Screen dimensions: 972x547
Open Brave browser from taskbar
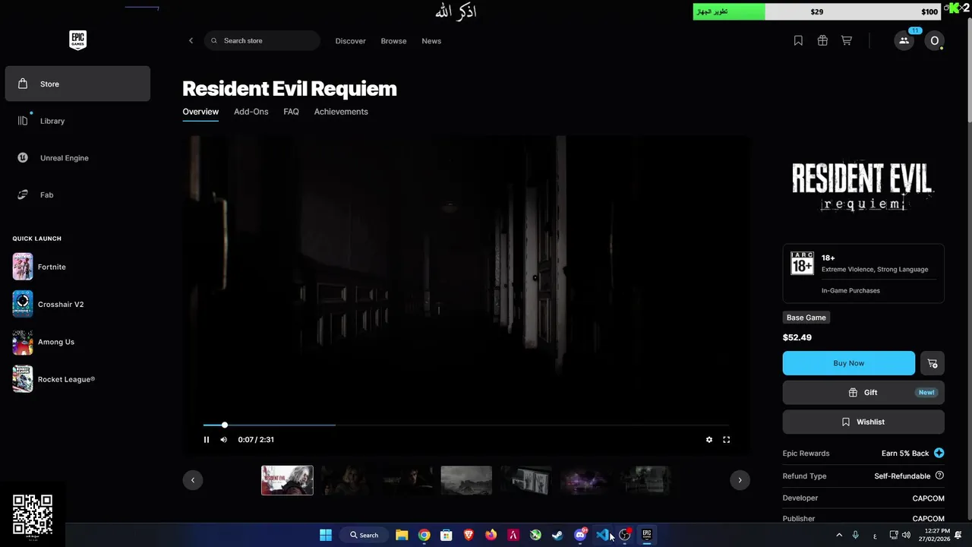pyautogui.click(x=469, y=535)
